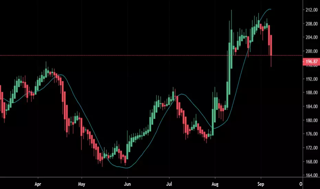
Task: Click the 208.00 price axis label
Action: (312, 24)
